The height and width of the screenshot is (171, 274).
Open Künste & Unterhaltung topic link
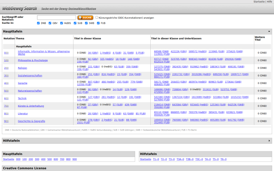pos(31,106)
